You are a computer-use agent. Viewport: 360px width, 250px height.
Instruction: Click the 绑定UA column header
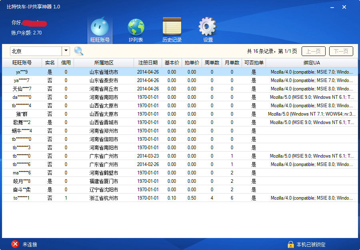[x=312, y=63]
